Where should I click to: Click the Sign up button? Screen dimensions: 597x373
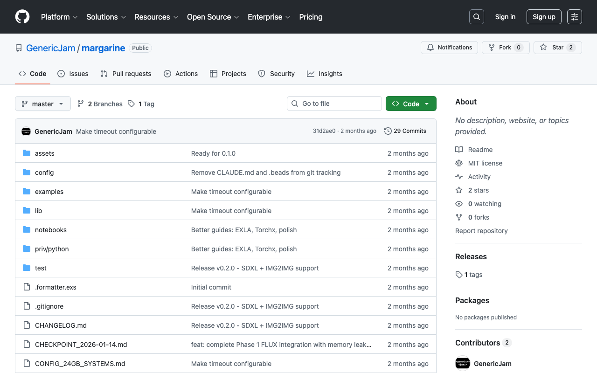544,17
